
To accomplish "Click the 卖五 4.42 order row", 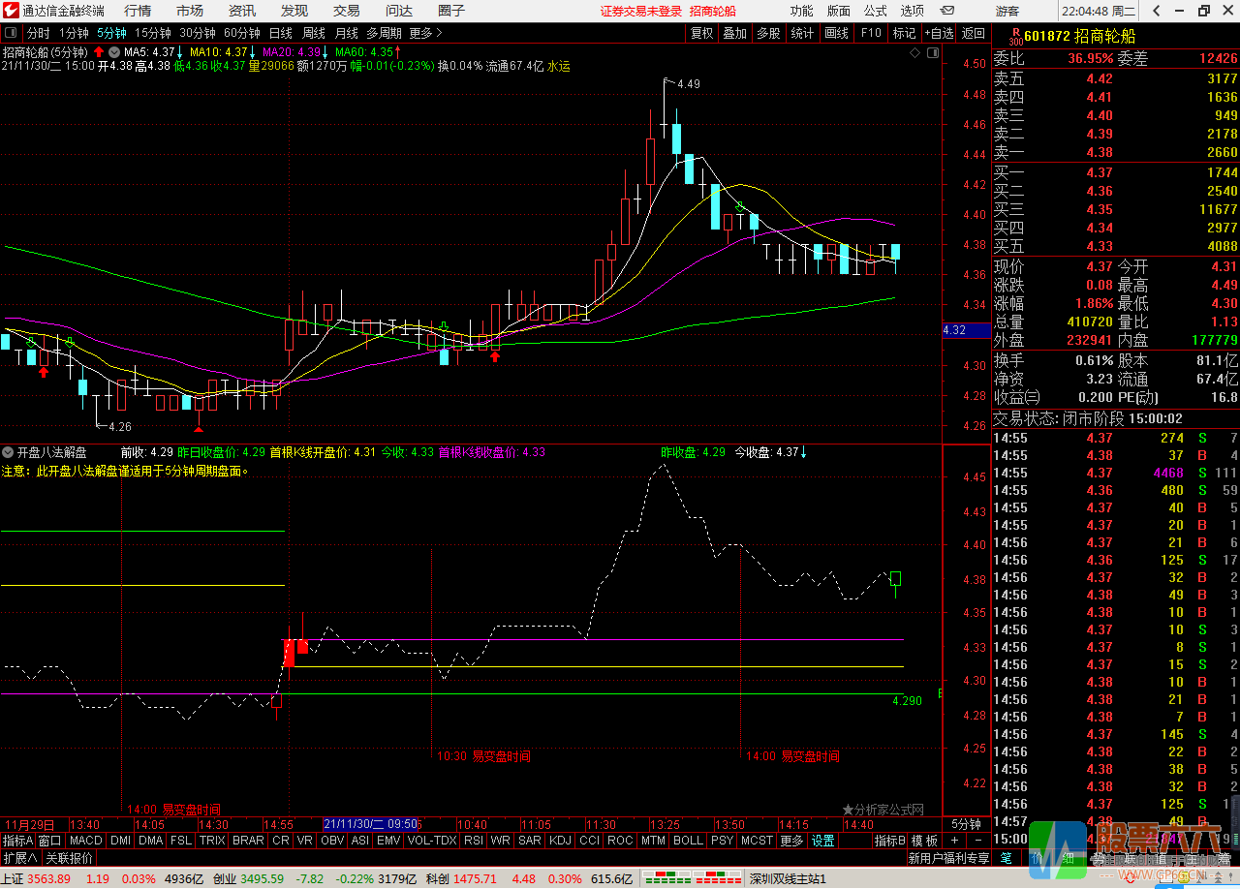I will point(1116,78).
